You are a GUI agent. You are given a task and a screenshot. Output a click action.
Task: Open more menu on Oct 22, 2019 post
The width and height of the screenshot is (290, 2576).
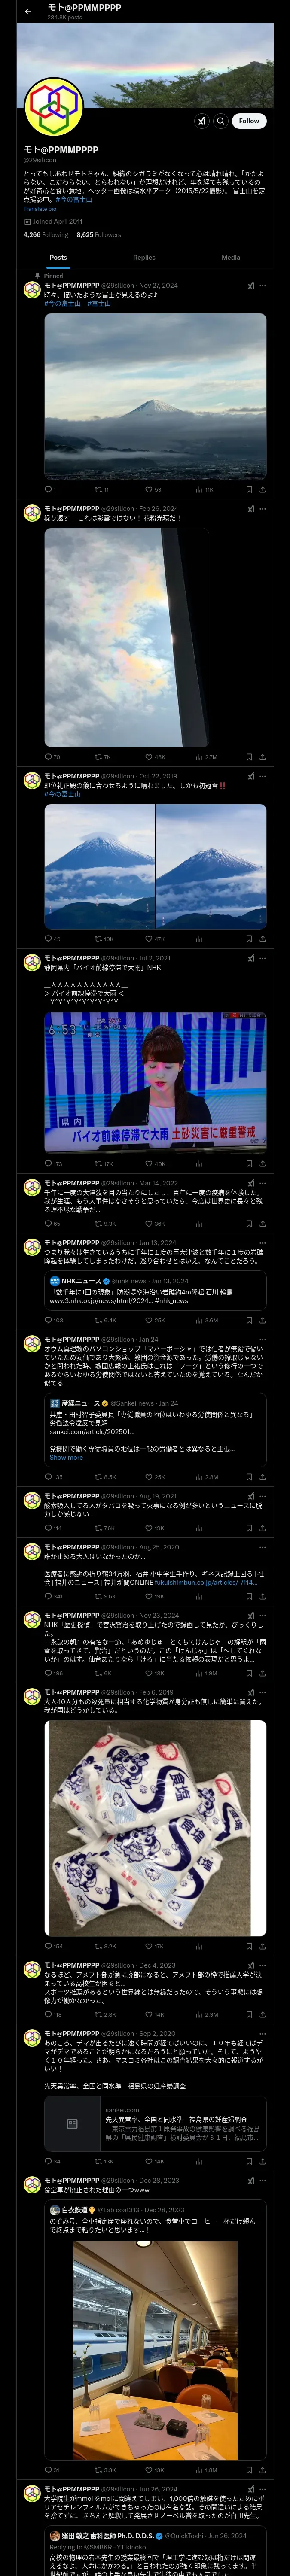click(x=263, y=776)
